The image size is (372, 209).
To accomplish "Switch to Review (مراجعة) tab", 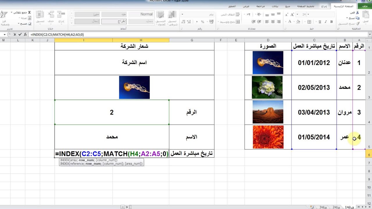I will click(x=260, y=6).
